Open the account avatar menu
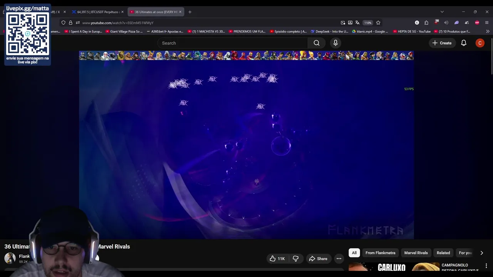This screenshot has width=493, height=277. point(480,43)
